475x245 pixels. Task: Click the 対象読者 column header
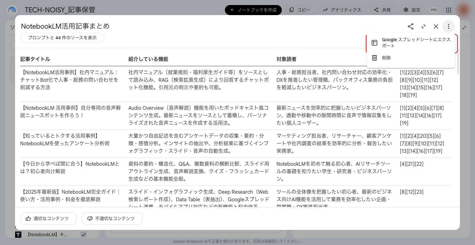(x=286, y=59)
